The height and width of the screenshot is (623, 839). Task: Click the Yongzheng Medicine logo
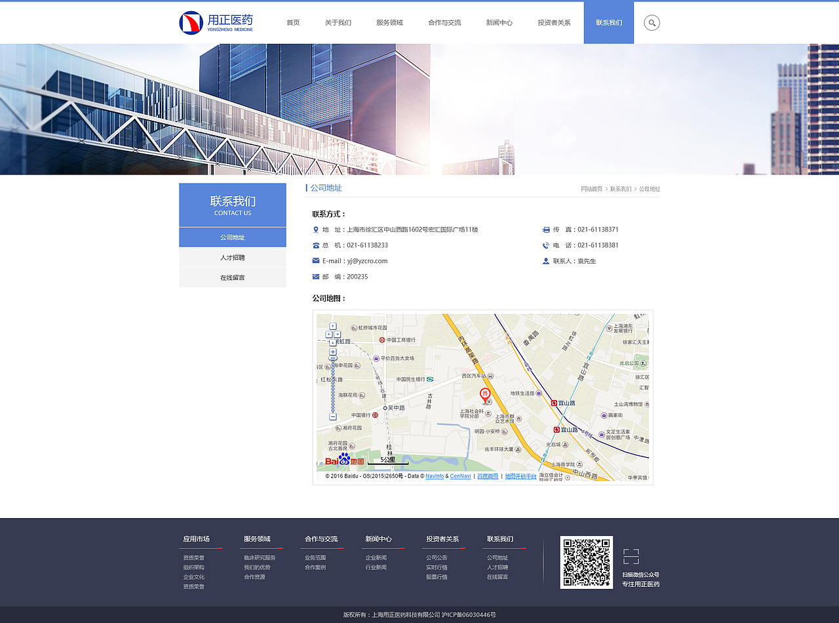click(x=216, y=23)
